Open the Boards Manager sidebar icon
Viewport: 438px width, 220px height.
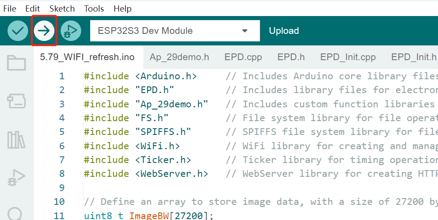(x=17, y=101)
